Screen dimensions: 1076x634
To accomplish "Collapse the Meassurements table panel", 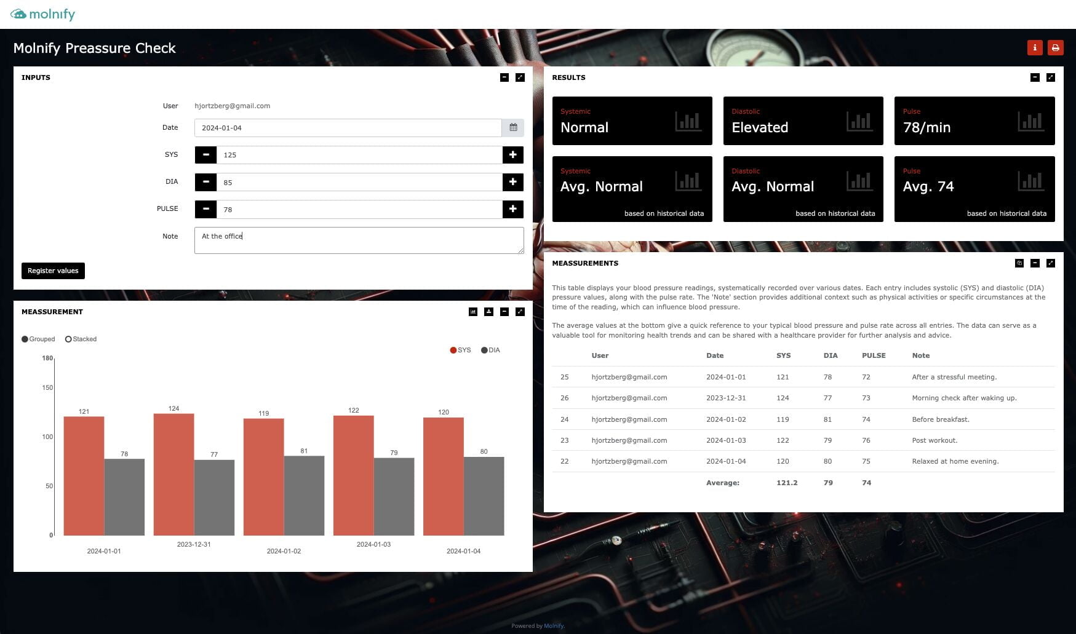I will pos(1035,263).
